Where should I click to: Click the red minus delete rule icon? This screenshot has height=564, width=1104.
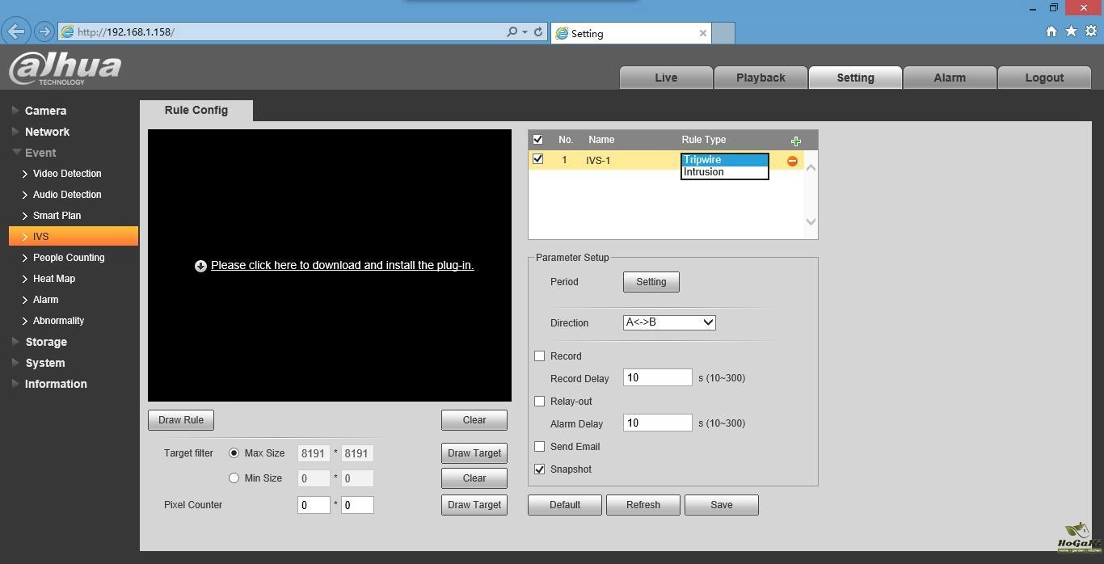pos(792,161)
